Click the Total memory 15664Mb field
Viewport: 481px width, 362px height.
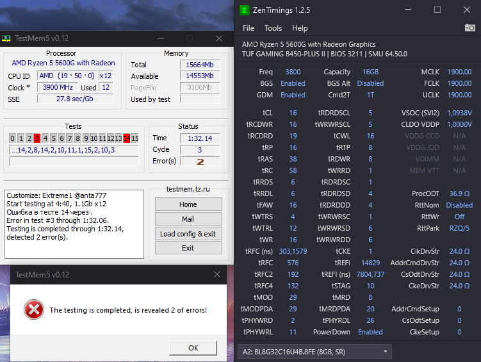200,65
